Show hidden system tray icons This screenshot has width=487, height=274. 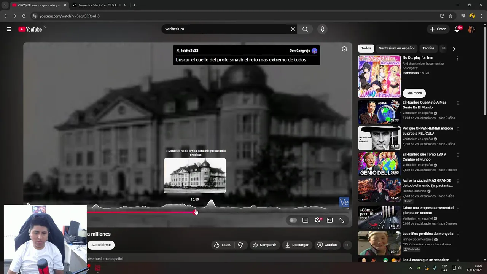coord(410,268)
